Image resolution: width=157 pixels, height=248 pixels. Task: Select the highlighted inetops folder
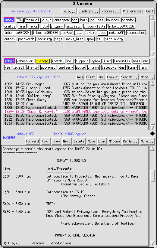pyautogui.click(x=42, y=61)
